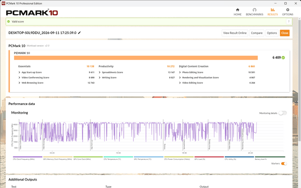This screenshot has height=188, width=301.
Task: Click the Digital Content Creation heading
Action: click(193, 66)
